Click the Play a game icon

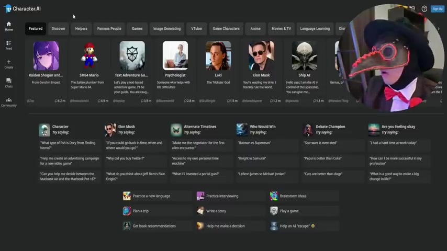point(274,211)
